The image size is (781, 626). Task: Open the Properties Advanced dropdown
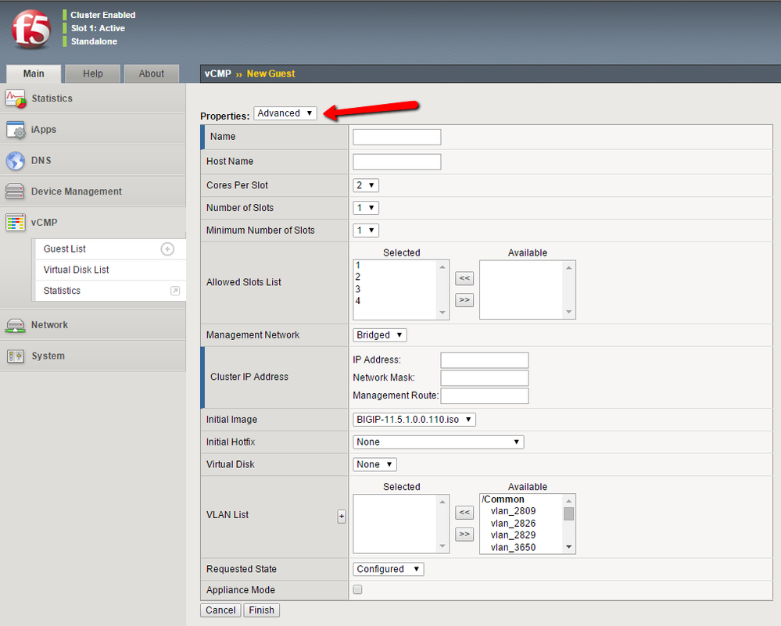click(x=285, y=113)
